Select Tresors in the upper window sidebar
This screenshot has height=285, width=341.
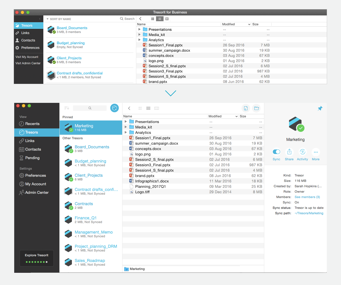pos(28,26)
